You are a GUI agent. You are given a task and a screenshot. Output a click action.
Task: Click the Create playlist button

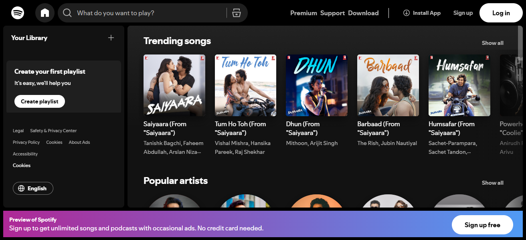pos(40,101)
